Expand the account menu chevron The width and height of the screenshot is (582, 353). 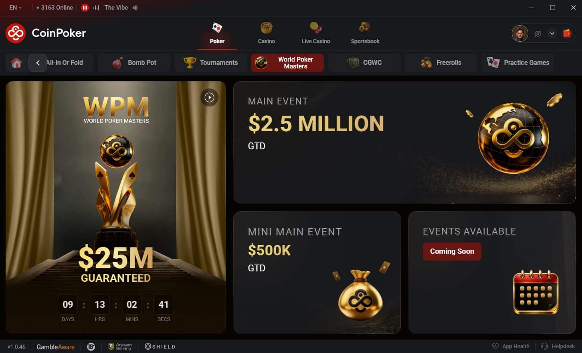552,34
